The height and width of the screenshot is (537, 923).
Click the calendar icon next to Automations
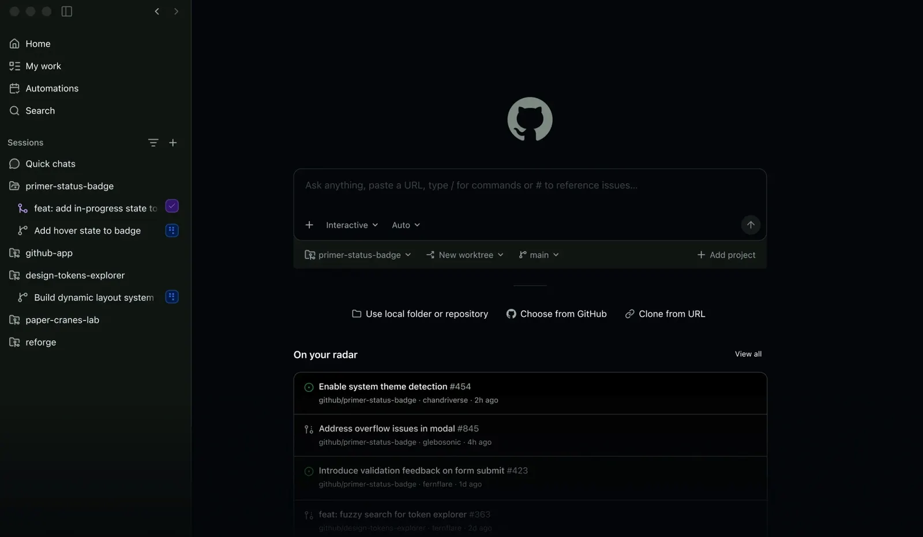point(14,88)
